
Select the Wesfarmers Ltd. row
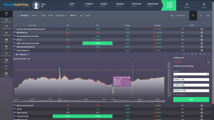point(112,119)
